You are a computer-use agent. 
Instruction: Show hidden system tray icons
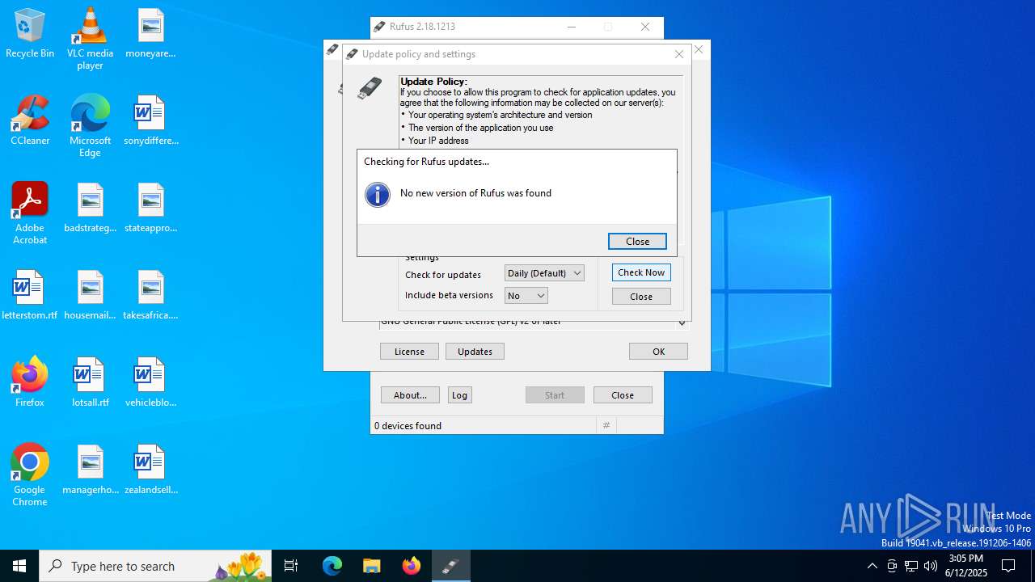pyautogui.click(x=872, y=566)
